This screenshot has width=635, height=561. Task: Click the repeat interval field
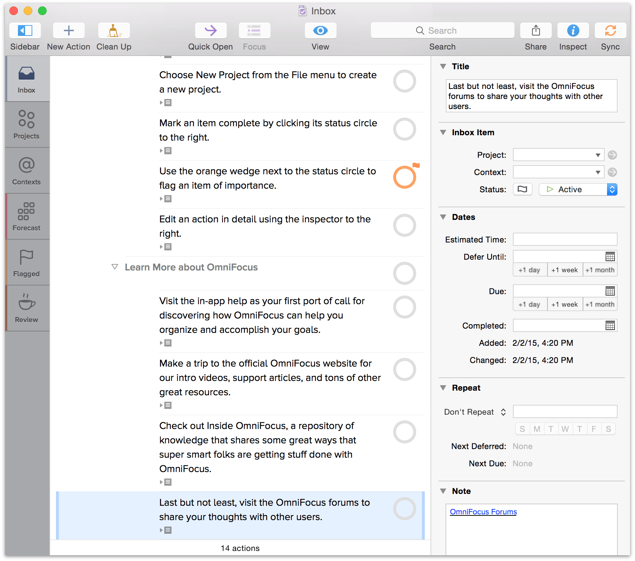click(565, 411)
